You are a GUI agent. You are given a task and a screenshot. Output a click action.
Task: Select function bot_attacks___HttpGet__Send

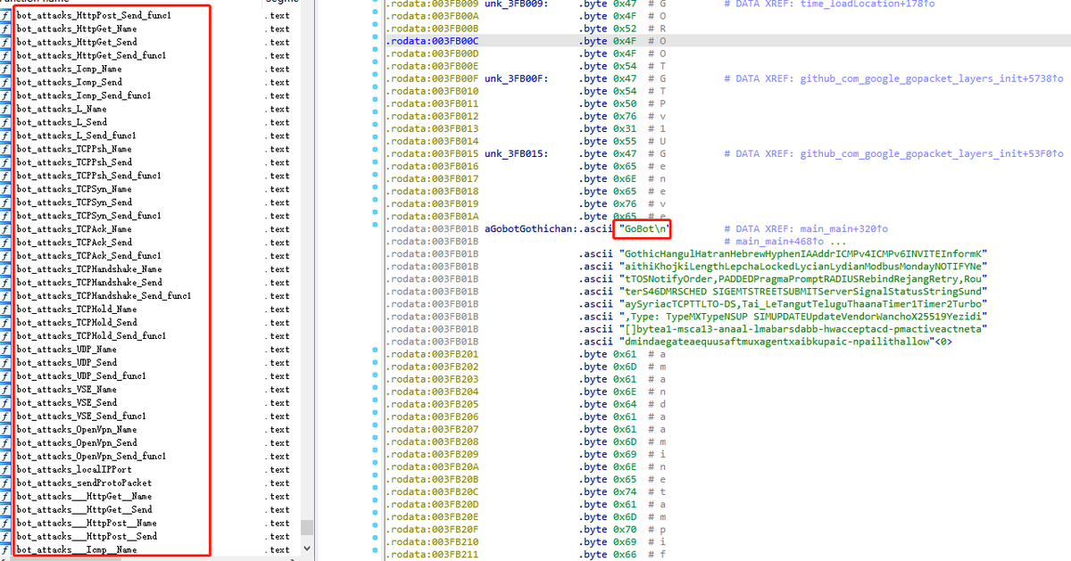[x=85, y=510]
